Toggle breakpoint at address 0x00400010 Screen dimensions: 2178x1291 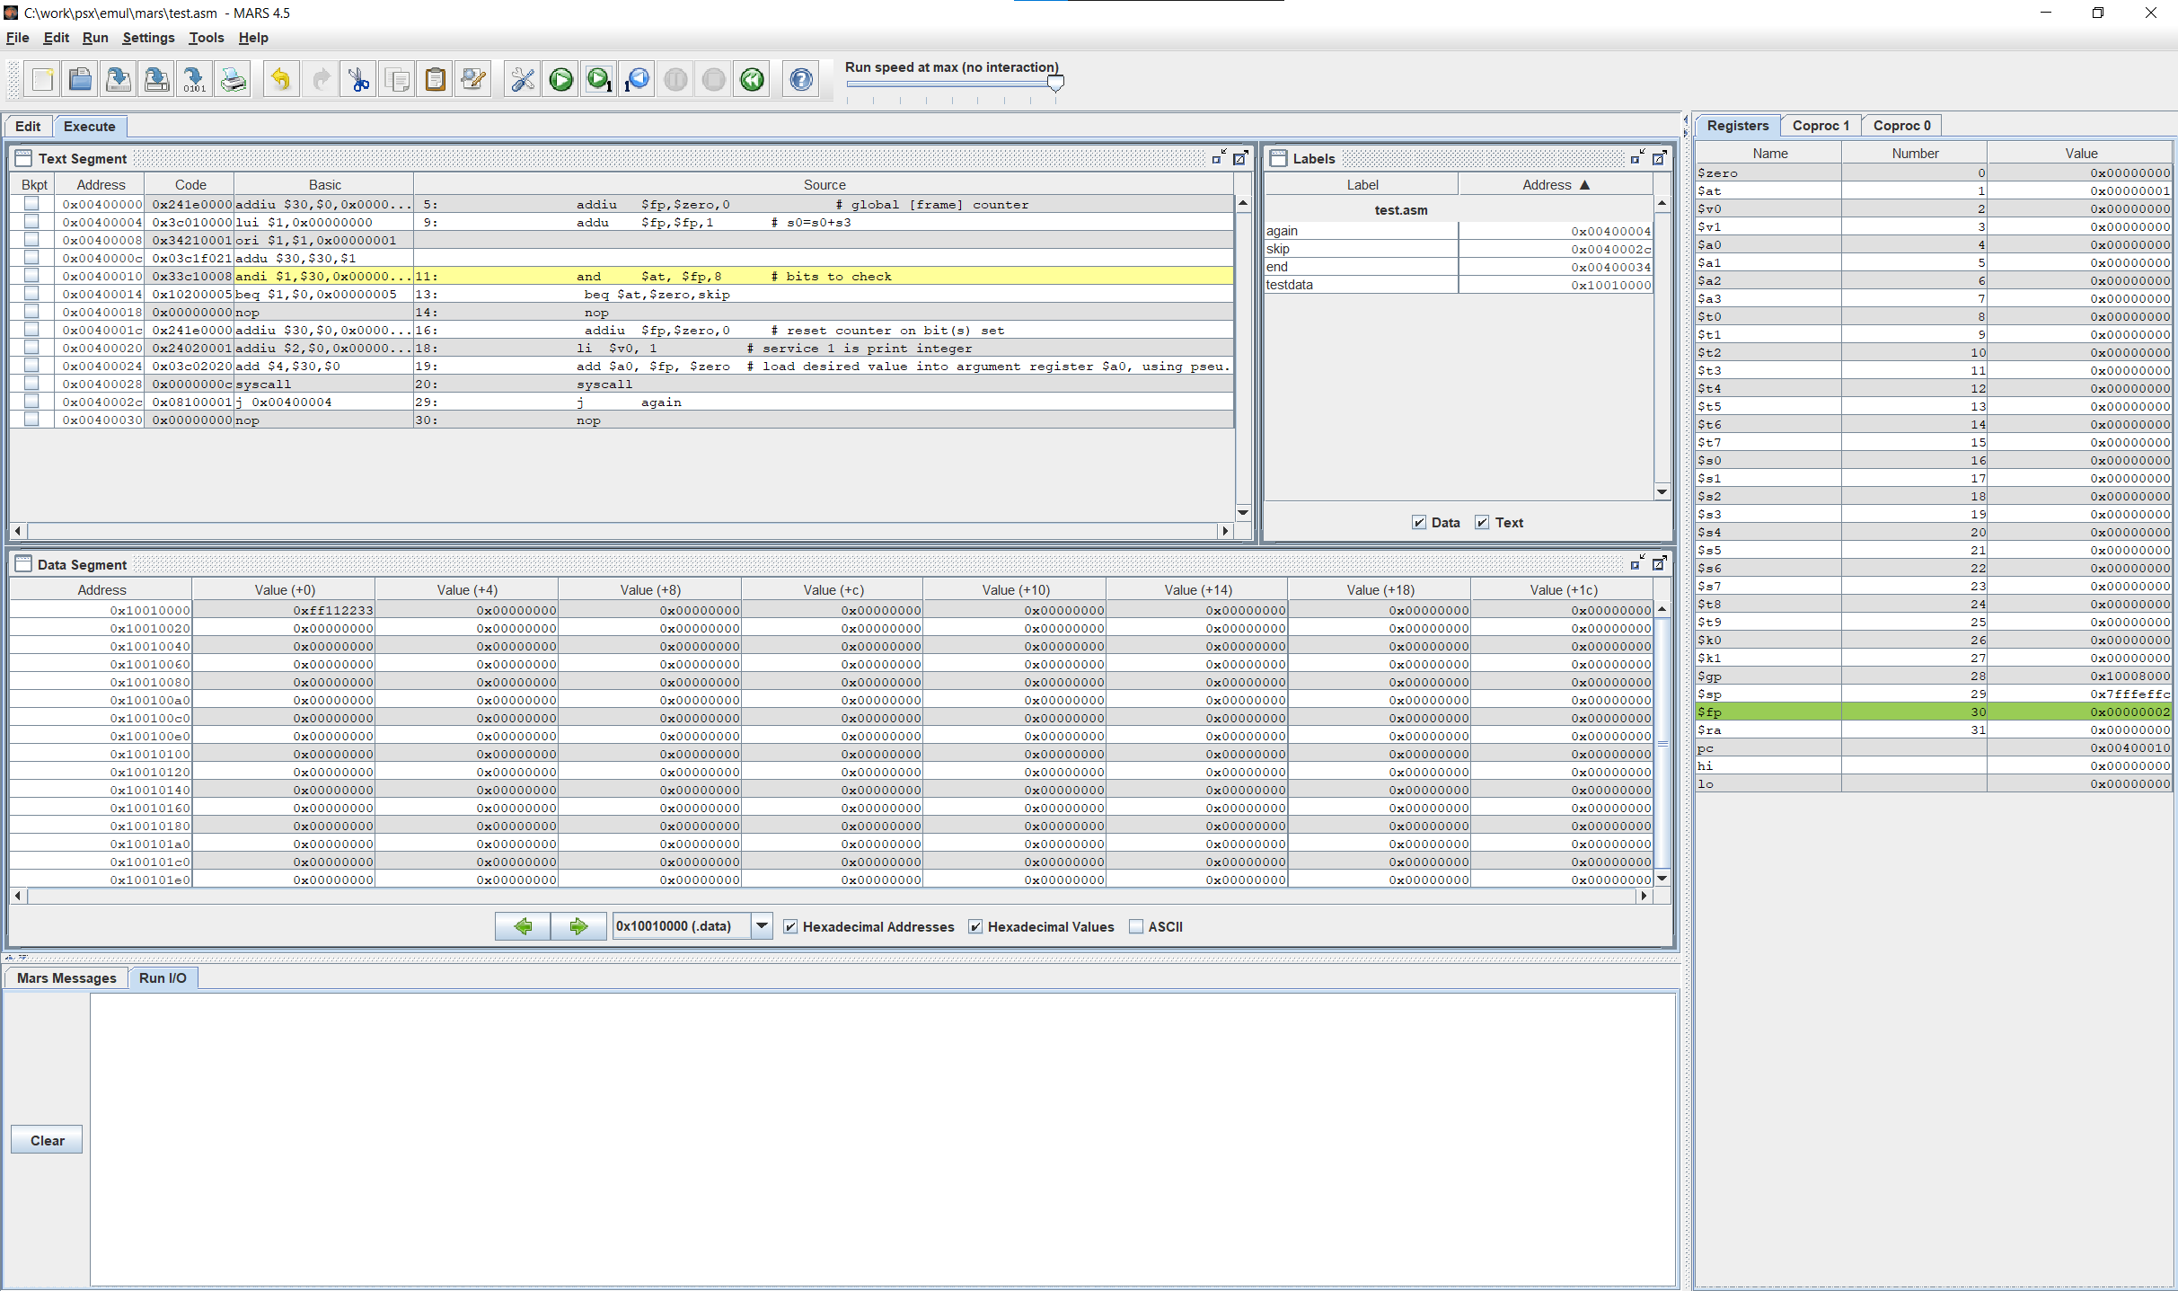point(31,276)
